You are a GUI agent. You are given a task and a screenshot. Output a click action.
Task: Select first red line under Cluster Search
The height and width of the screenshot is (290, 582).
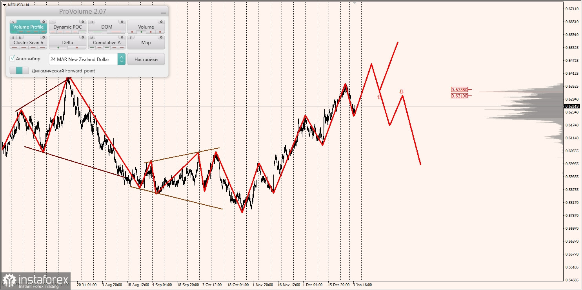[15, 48]
